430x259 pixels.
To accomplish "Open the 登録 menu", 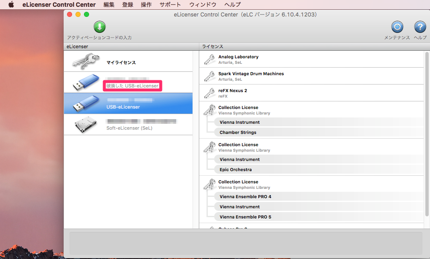I will click(x=128, y=5).
